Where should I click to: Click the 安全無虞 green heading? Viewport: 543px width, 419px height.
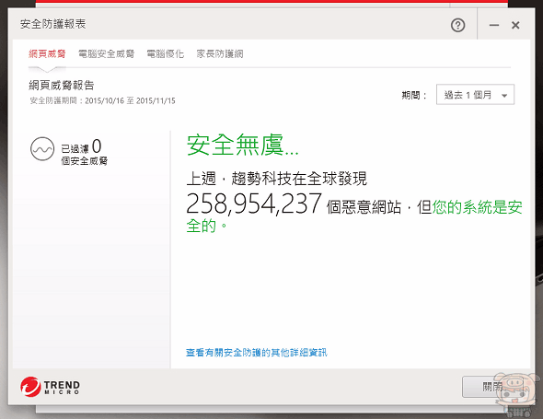[242, 145]
